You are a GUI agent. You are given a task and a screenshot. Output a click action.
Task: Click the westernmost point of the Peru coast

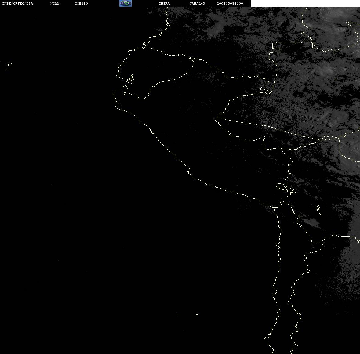click(113, 95)
